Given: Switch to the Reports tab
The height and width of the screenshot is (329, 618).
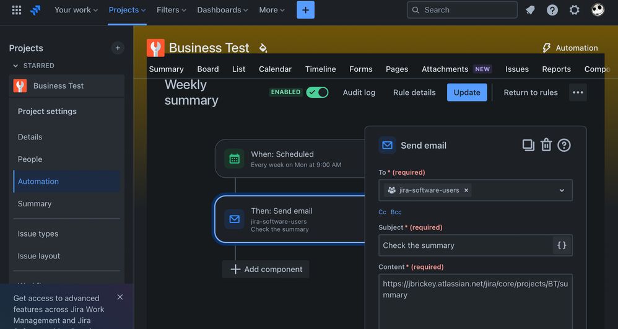Looking at the screenshot, I should [557, 69].
